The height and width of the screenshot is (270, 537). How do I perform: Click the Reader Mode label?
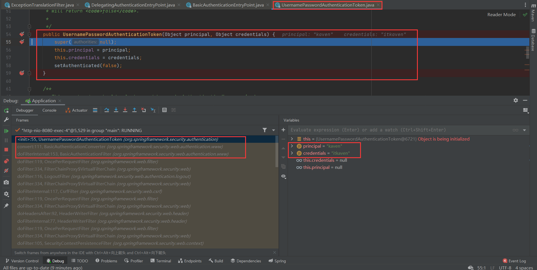(501, 15)
